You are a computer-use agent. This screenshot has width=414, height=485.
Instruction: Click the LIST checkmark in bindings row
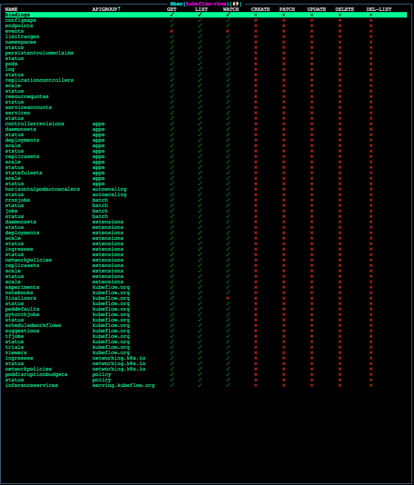click(200, 15)
